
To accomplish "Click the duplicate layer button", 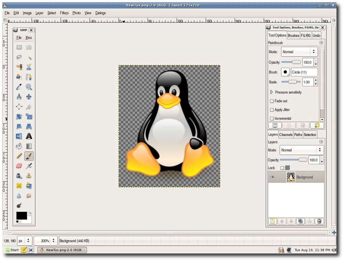I will 301,221.
